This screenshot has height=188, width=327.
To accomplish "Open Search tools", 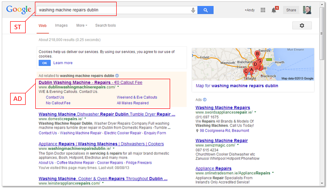I will pyautogui.click(x=106, y=26).
